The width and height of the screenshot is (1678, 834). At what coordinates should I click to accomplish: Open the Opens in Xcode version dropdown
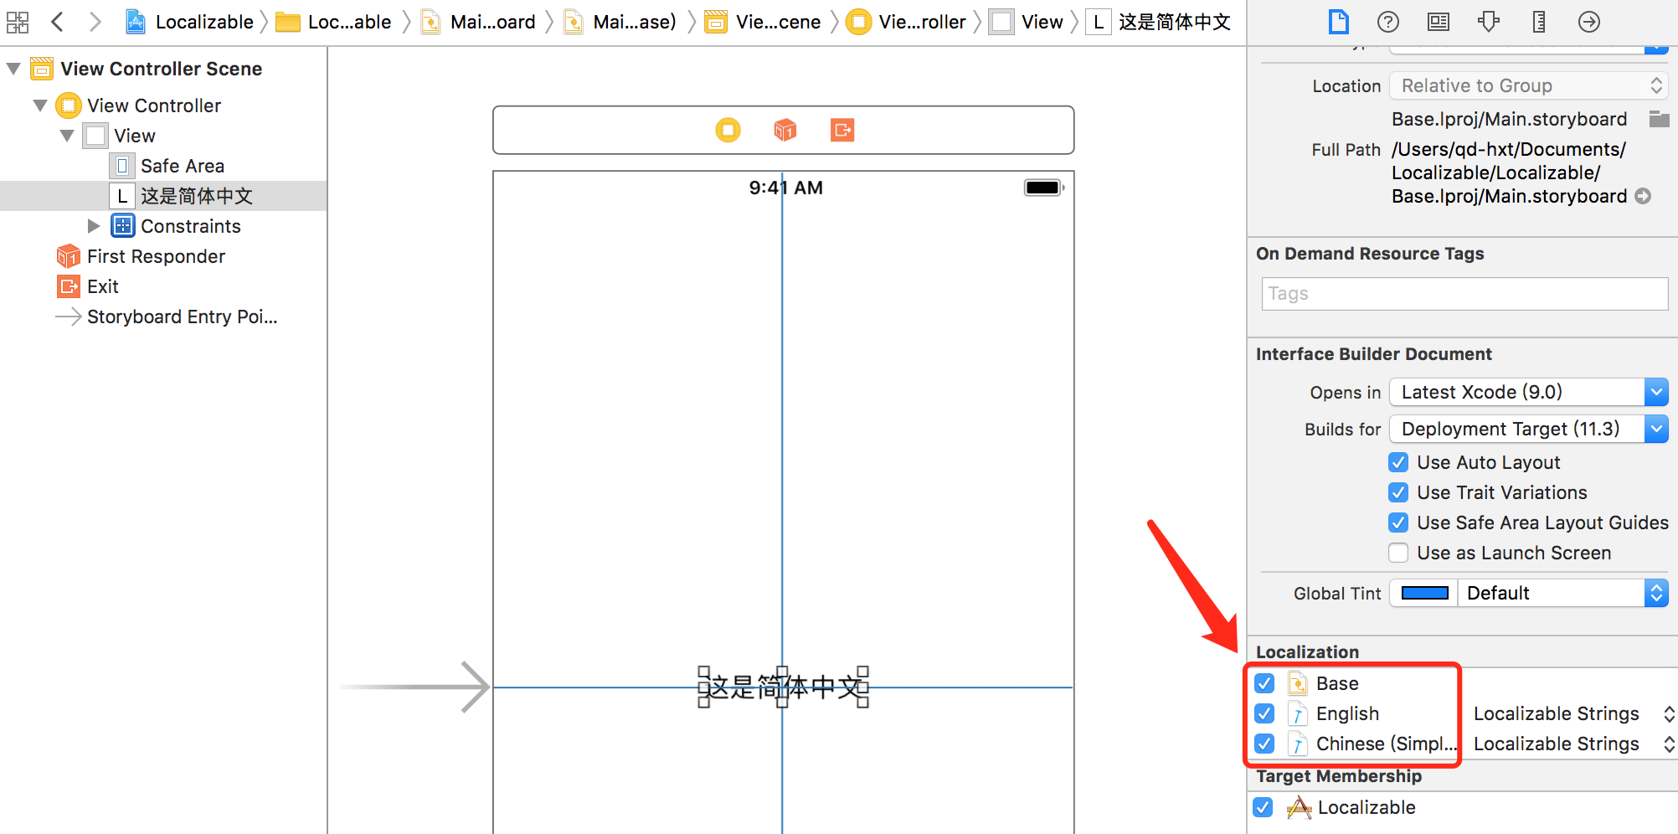[1655, 391]
